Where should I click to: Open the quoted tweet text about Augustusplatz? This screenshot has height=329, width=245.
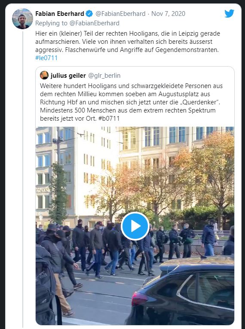pos(132,102)
